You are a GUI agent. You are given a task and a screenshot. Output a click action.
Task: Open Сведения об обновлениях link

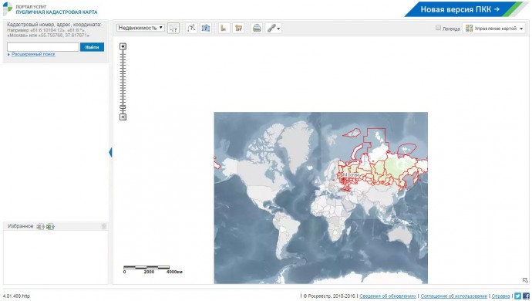click(x=388, y=296)
